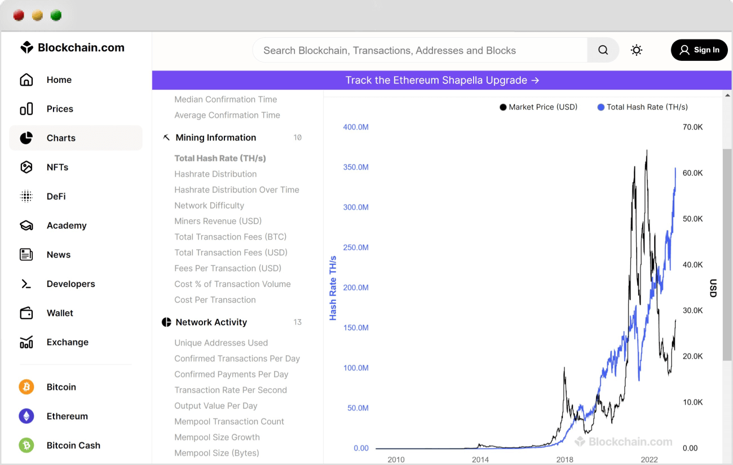Open the Ethereum sidebar link
The width and height of the screenshot is (733, 465).
[67, 417]
